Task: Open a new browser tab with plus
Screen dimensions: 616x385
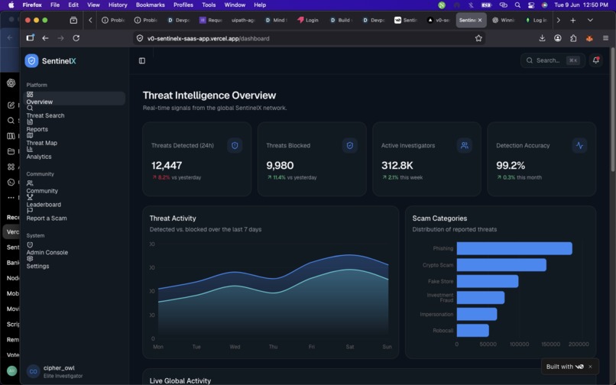Action: pos(572,20)
